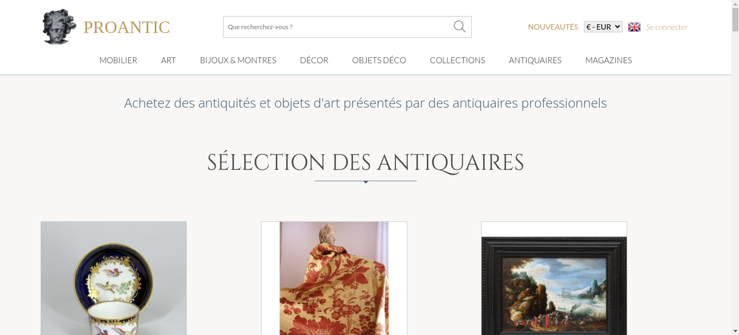Open the MAGAZINES menu
739x335 pixels.
tap(609, 60)
